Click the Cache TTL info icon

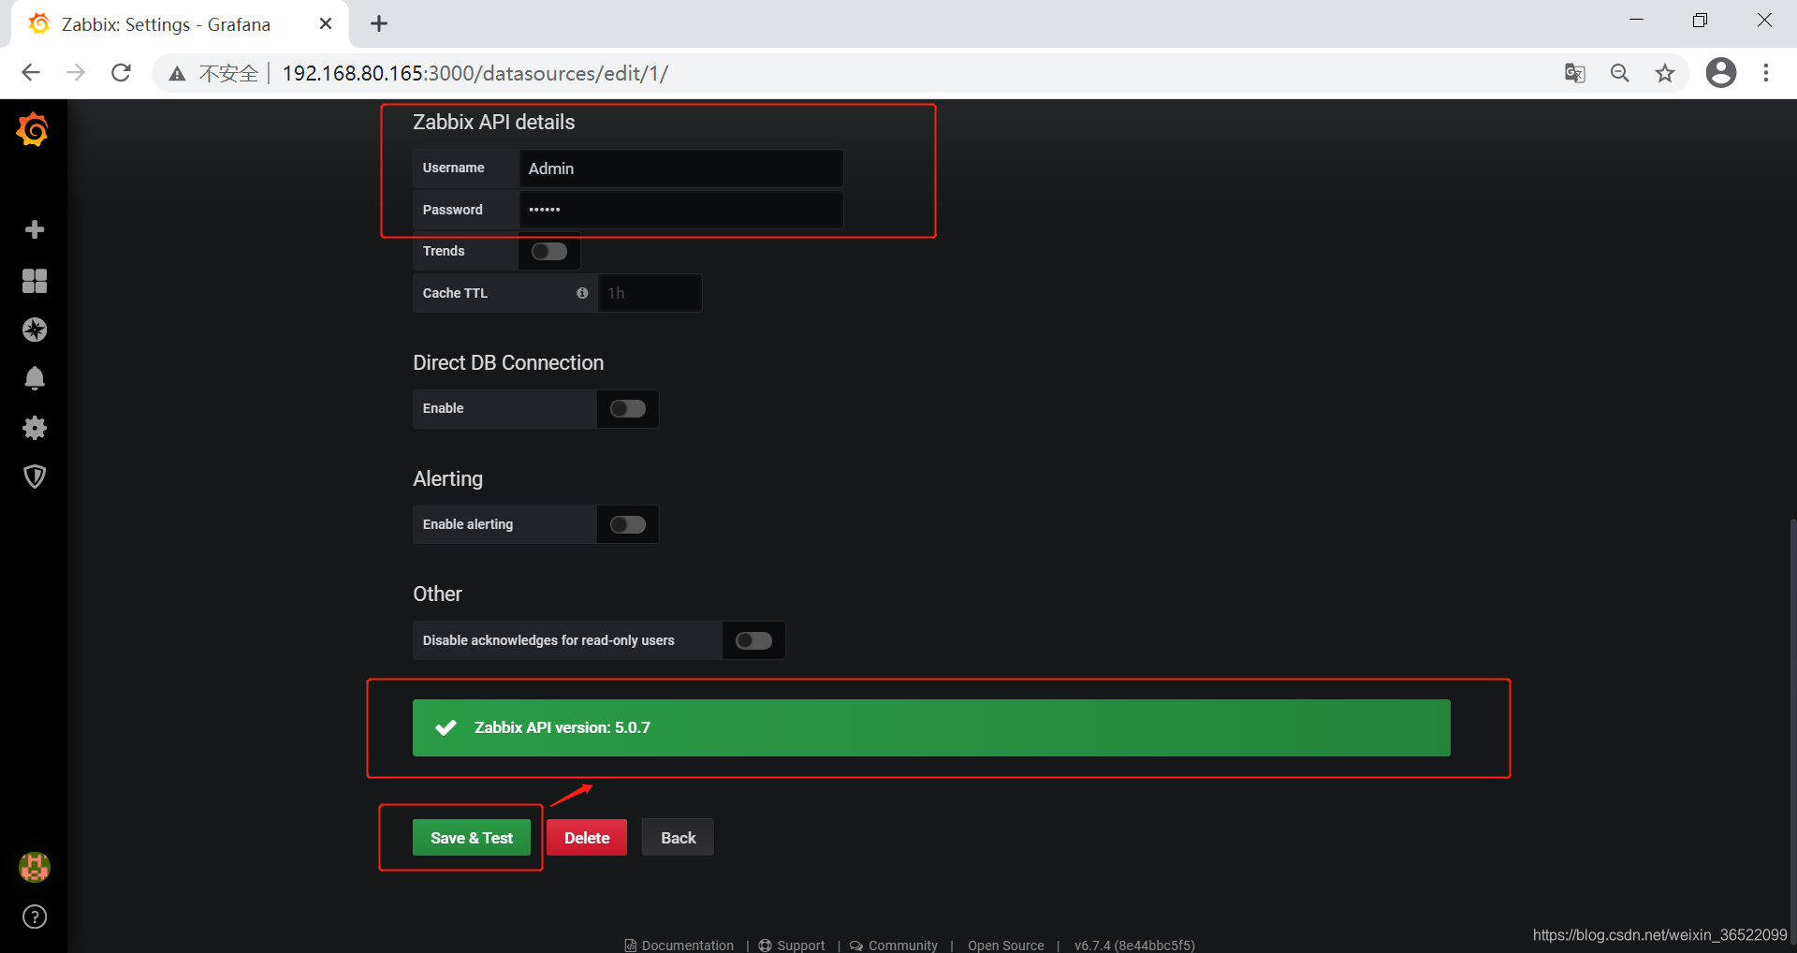pos(582,293)
